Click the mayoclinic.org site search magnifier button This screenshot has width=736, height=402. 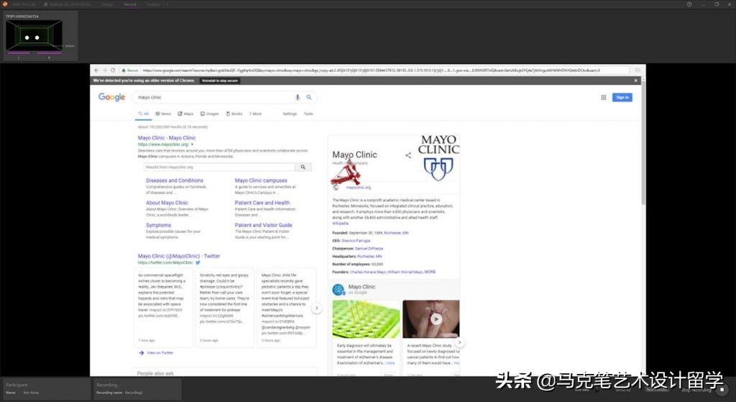[303, 167]
